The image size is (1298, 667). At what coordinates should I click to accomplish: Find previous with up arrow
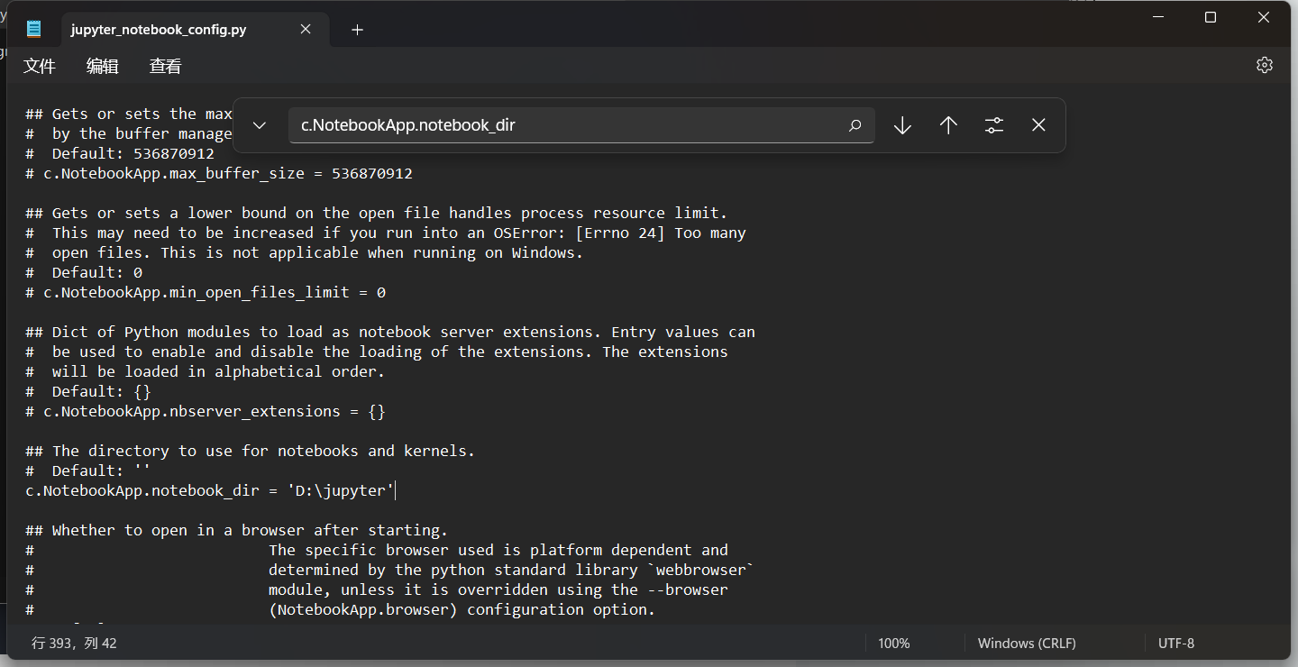coord(948,125)
